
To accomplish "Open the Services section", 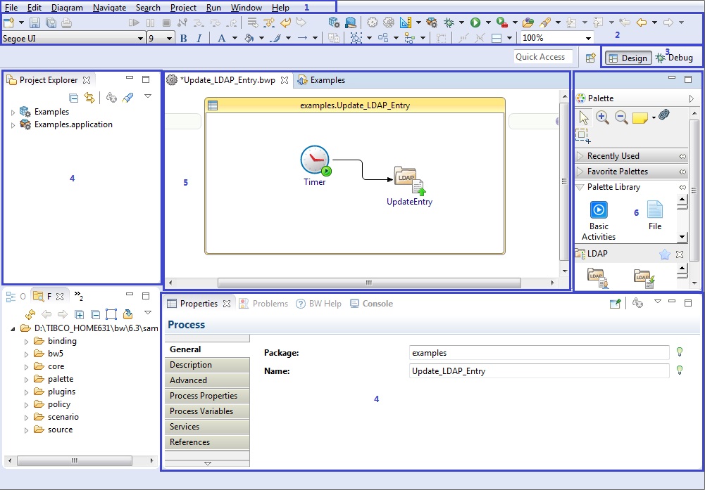I will 207,427.
